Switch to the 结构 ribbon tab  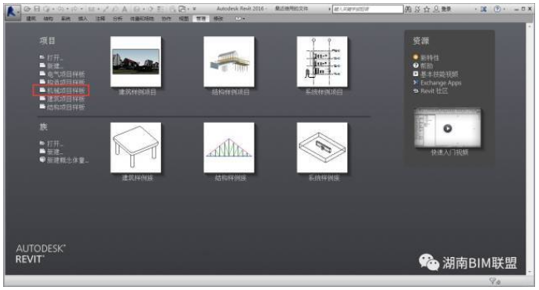48,19
